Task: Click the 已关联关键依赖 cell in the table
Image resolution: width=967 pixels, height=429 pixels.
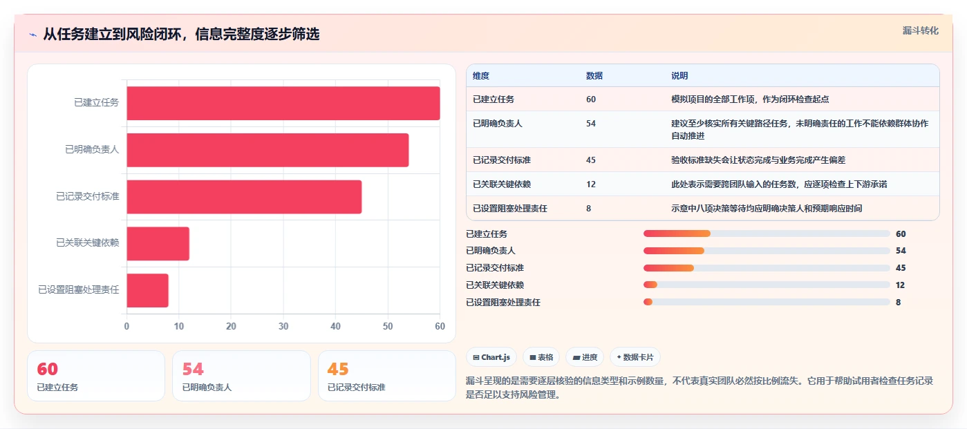Action: click(x=502, y=184)
